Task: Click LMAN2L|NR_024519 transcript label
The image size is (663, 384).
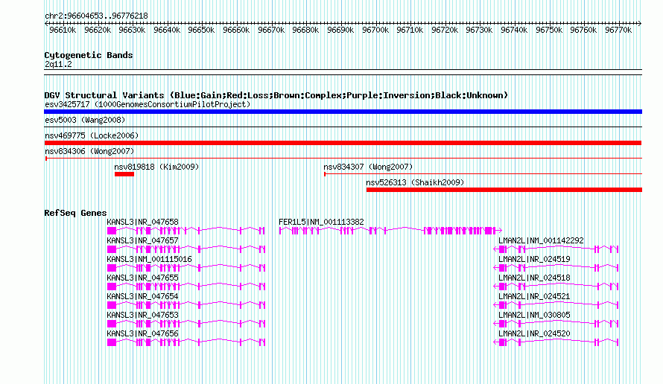Action: 534,259
